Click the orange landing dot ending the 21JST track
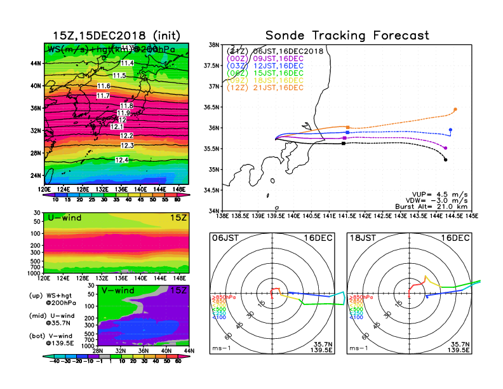503x389 pixels. click(x=455, y=109)
